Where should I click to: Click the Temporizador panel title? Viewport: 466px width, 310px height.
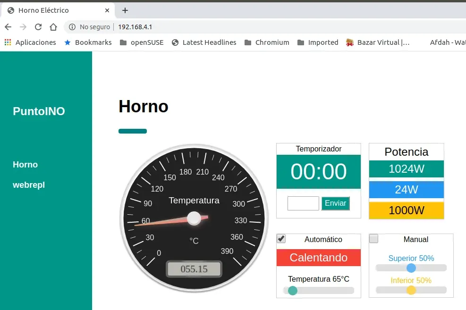319,149
